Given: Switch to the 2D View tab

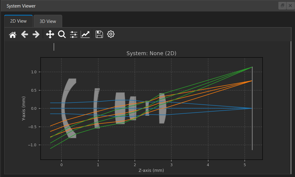Looking at the screenshot, I should tap(18, 21).
